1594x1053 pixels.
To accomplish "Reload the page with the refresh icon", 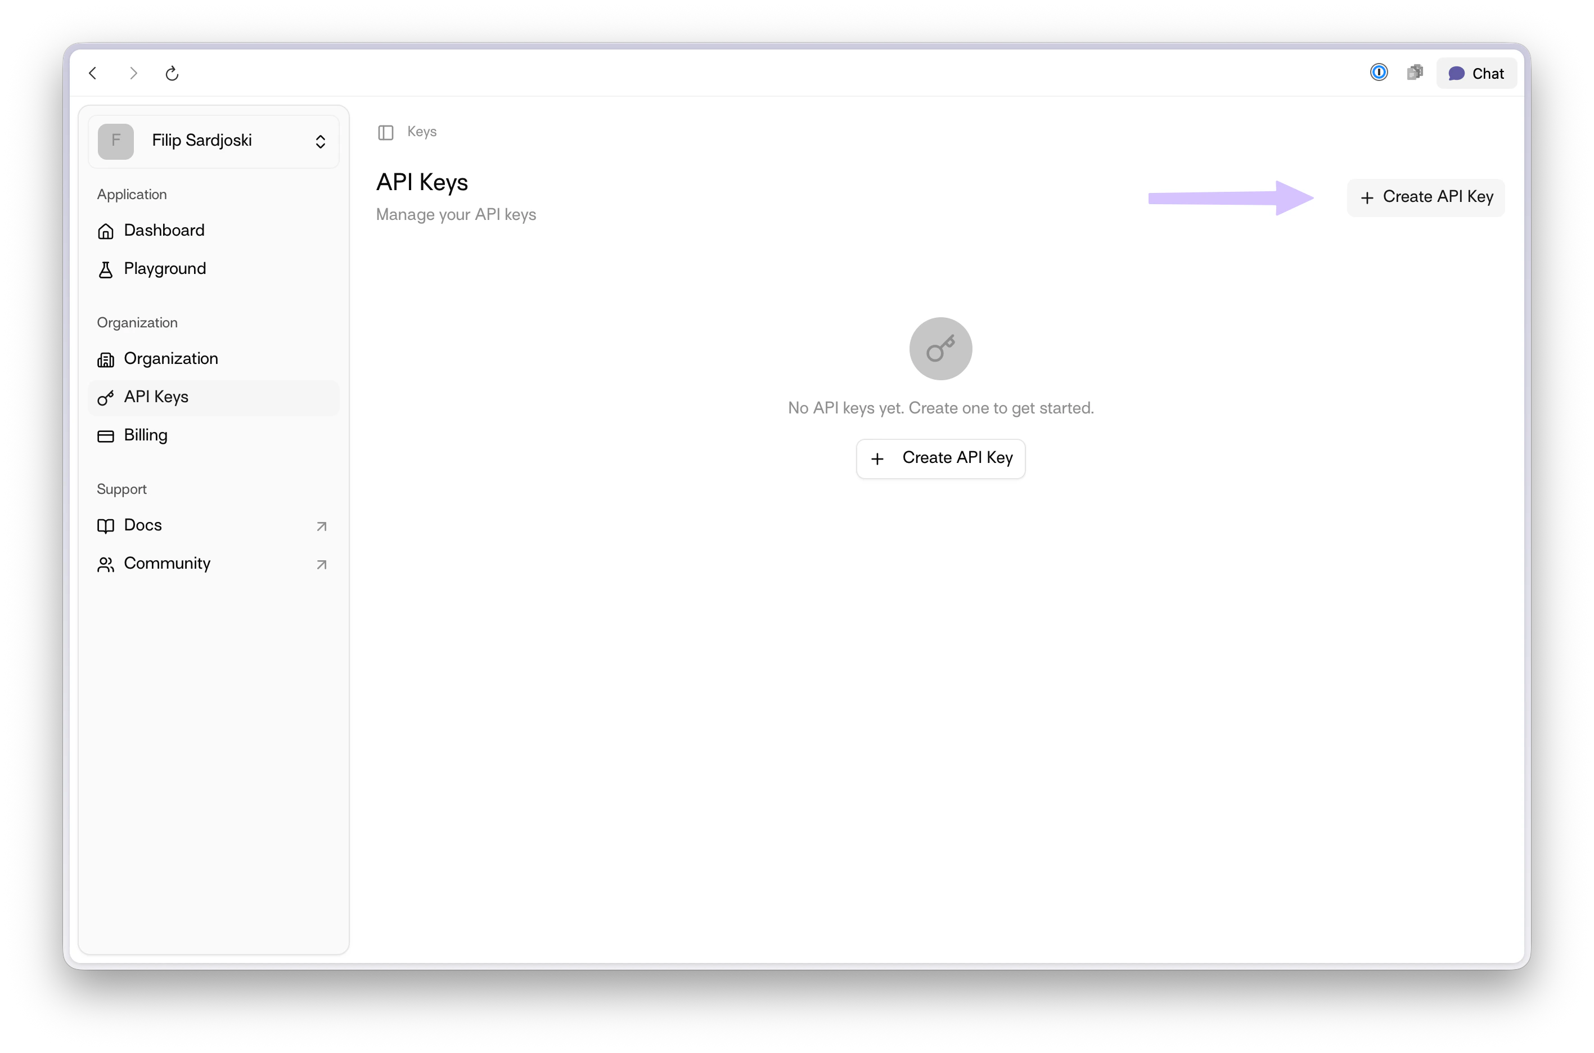I will 173,73.
